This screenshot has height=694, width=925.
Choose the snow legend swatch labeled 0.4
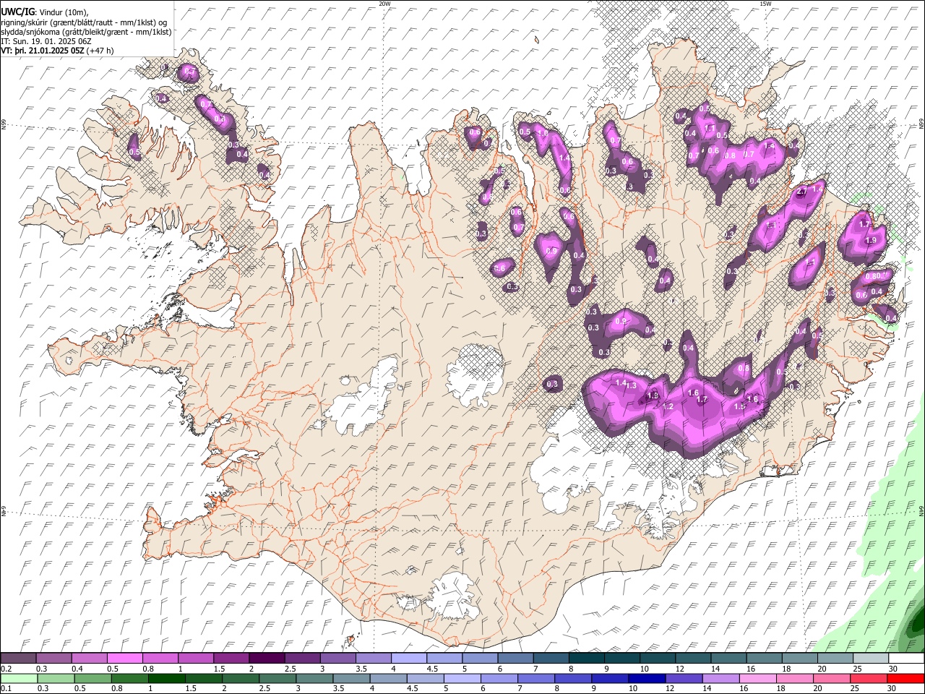90,659
